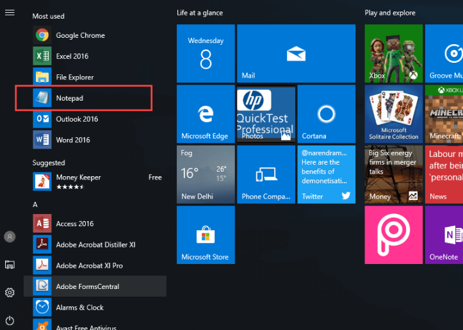463x330 pixels.
Task: Click the Power button icon
Action: click(x=10, y=320)
